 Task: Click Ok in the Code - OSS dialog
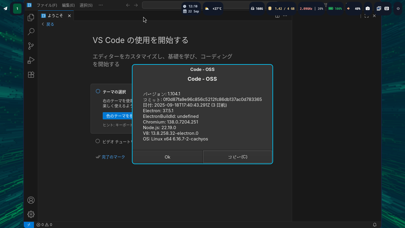coord(167,157)
